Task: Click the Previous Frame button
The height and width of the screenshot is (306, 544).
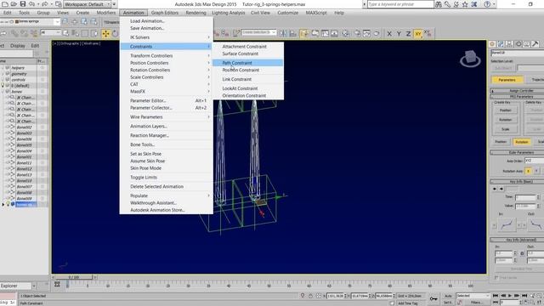Action: point(502,296)
